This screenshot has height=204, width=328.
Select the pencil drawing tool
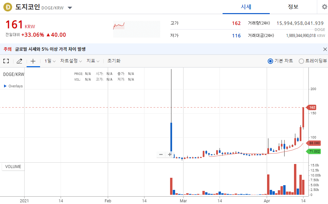[x=20, y=61]
